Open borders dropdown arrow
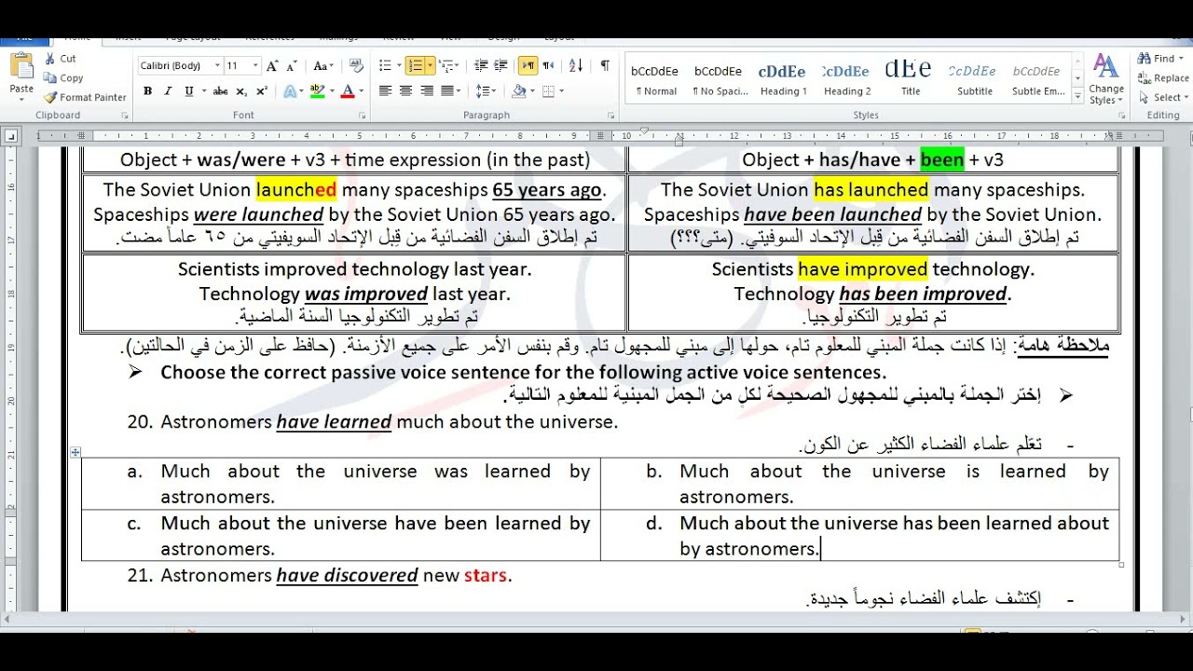The height and width of the screenshot is (671, 1193). point(561,91)
